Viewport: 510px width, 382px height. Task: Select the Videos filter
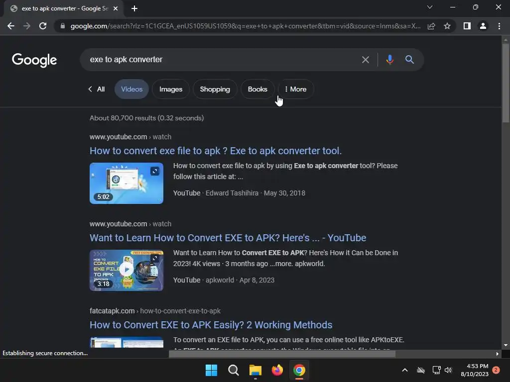click(x=131, y=89)
